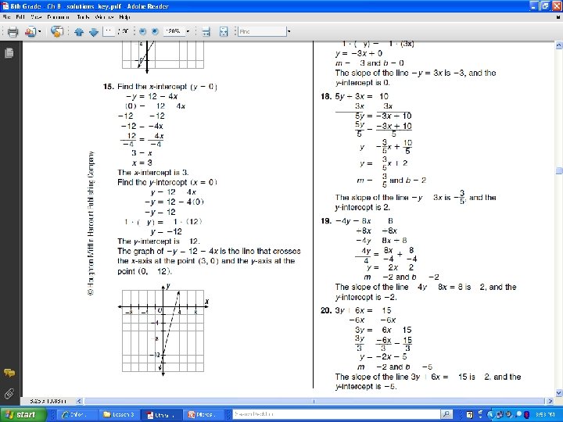Click the horizontal scrollbar right arrow
This screenshot has height=422, width=563.
click(550, 401)
